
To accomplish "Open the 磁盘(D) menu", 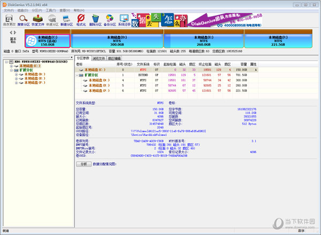I will [x=22, y=10].
